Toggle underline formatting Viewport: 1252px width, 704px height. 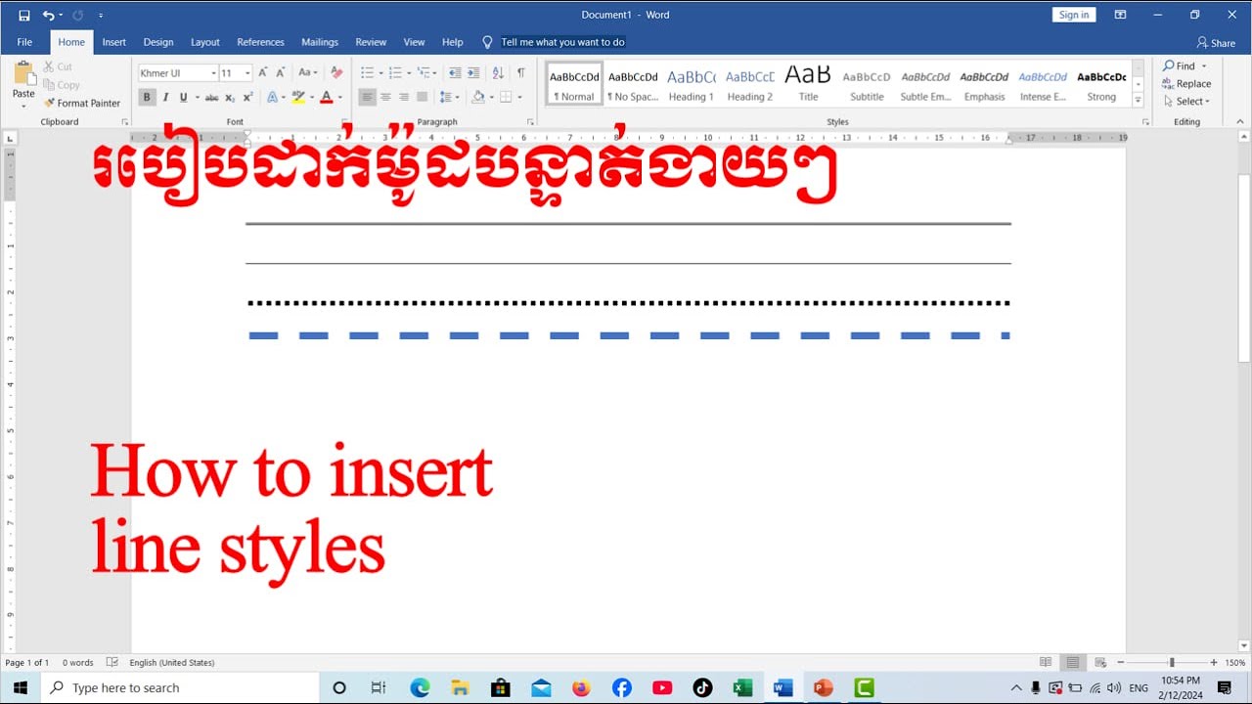coord(183,97)
